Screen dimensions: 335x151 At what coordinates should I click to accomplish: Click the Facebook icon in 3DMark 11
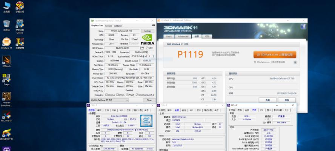pyautogui.click(x=303, y=26)
